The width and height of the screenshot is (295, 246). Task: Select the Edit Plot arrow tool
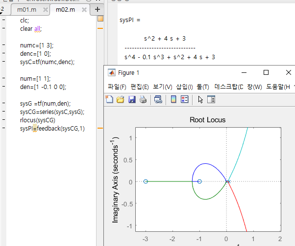[x=200, y=100]
